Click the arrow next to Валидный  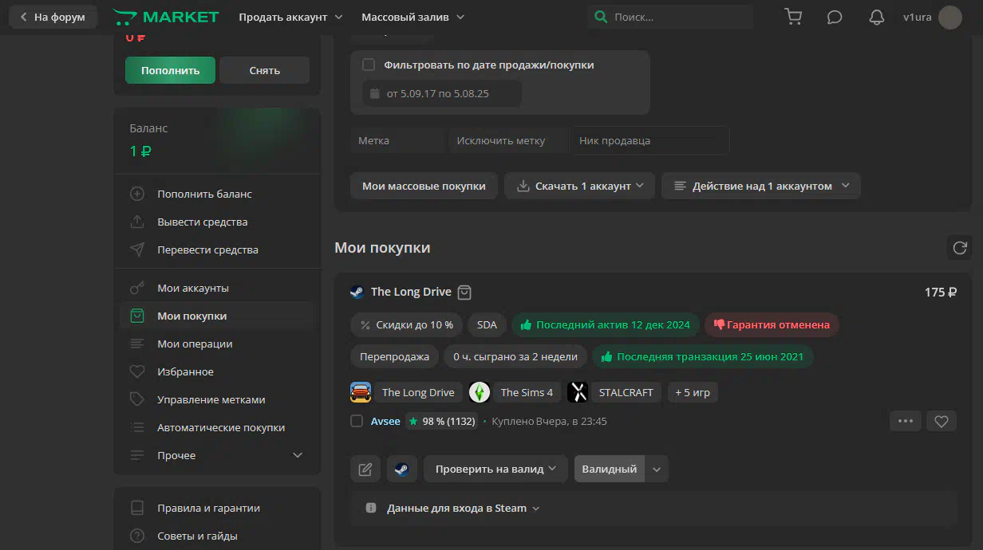[x=657, y=469]
